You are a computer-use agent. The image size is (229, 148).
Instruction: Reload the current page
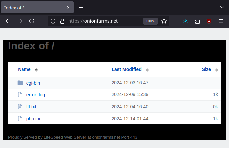[x=32, y=21]
